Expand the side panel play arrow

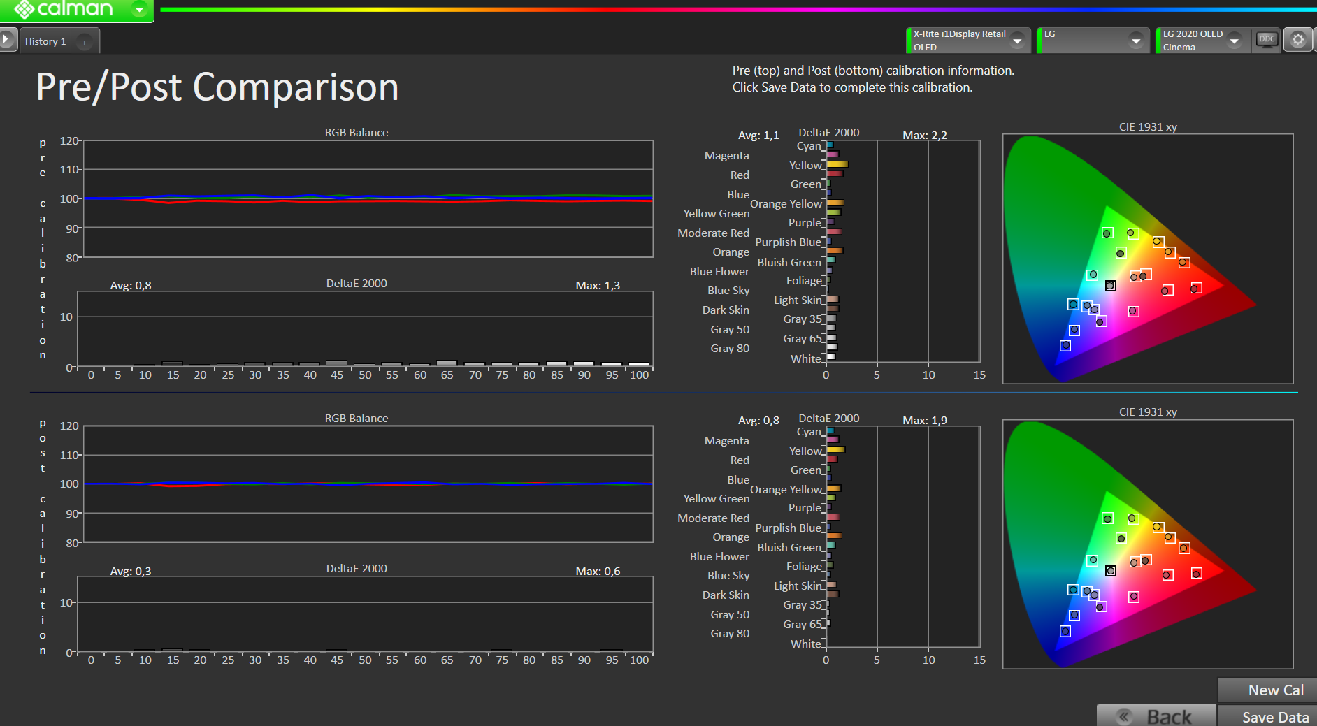tap(7, 40)
